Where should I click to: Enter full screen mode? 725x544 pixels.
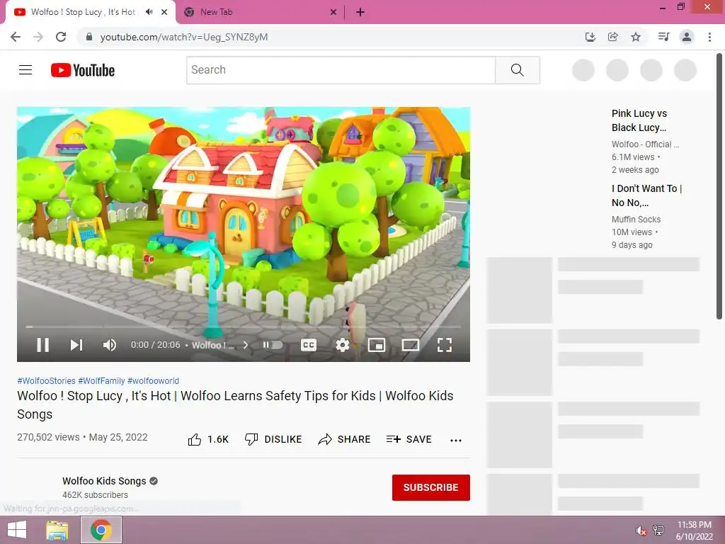click(x=445, y=345)
